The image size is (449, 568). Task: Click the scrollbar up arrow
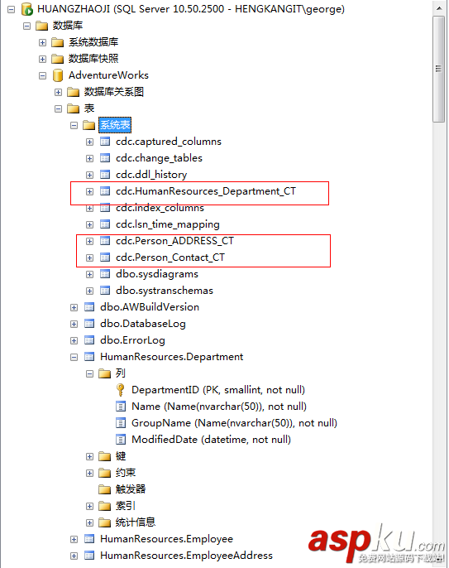pyautogui.click(x=439, y=8)
